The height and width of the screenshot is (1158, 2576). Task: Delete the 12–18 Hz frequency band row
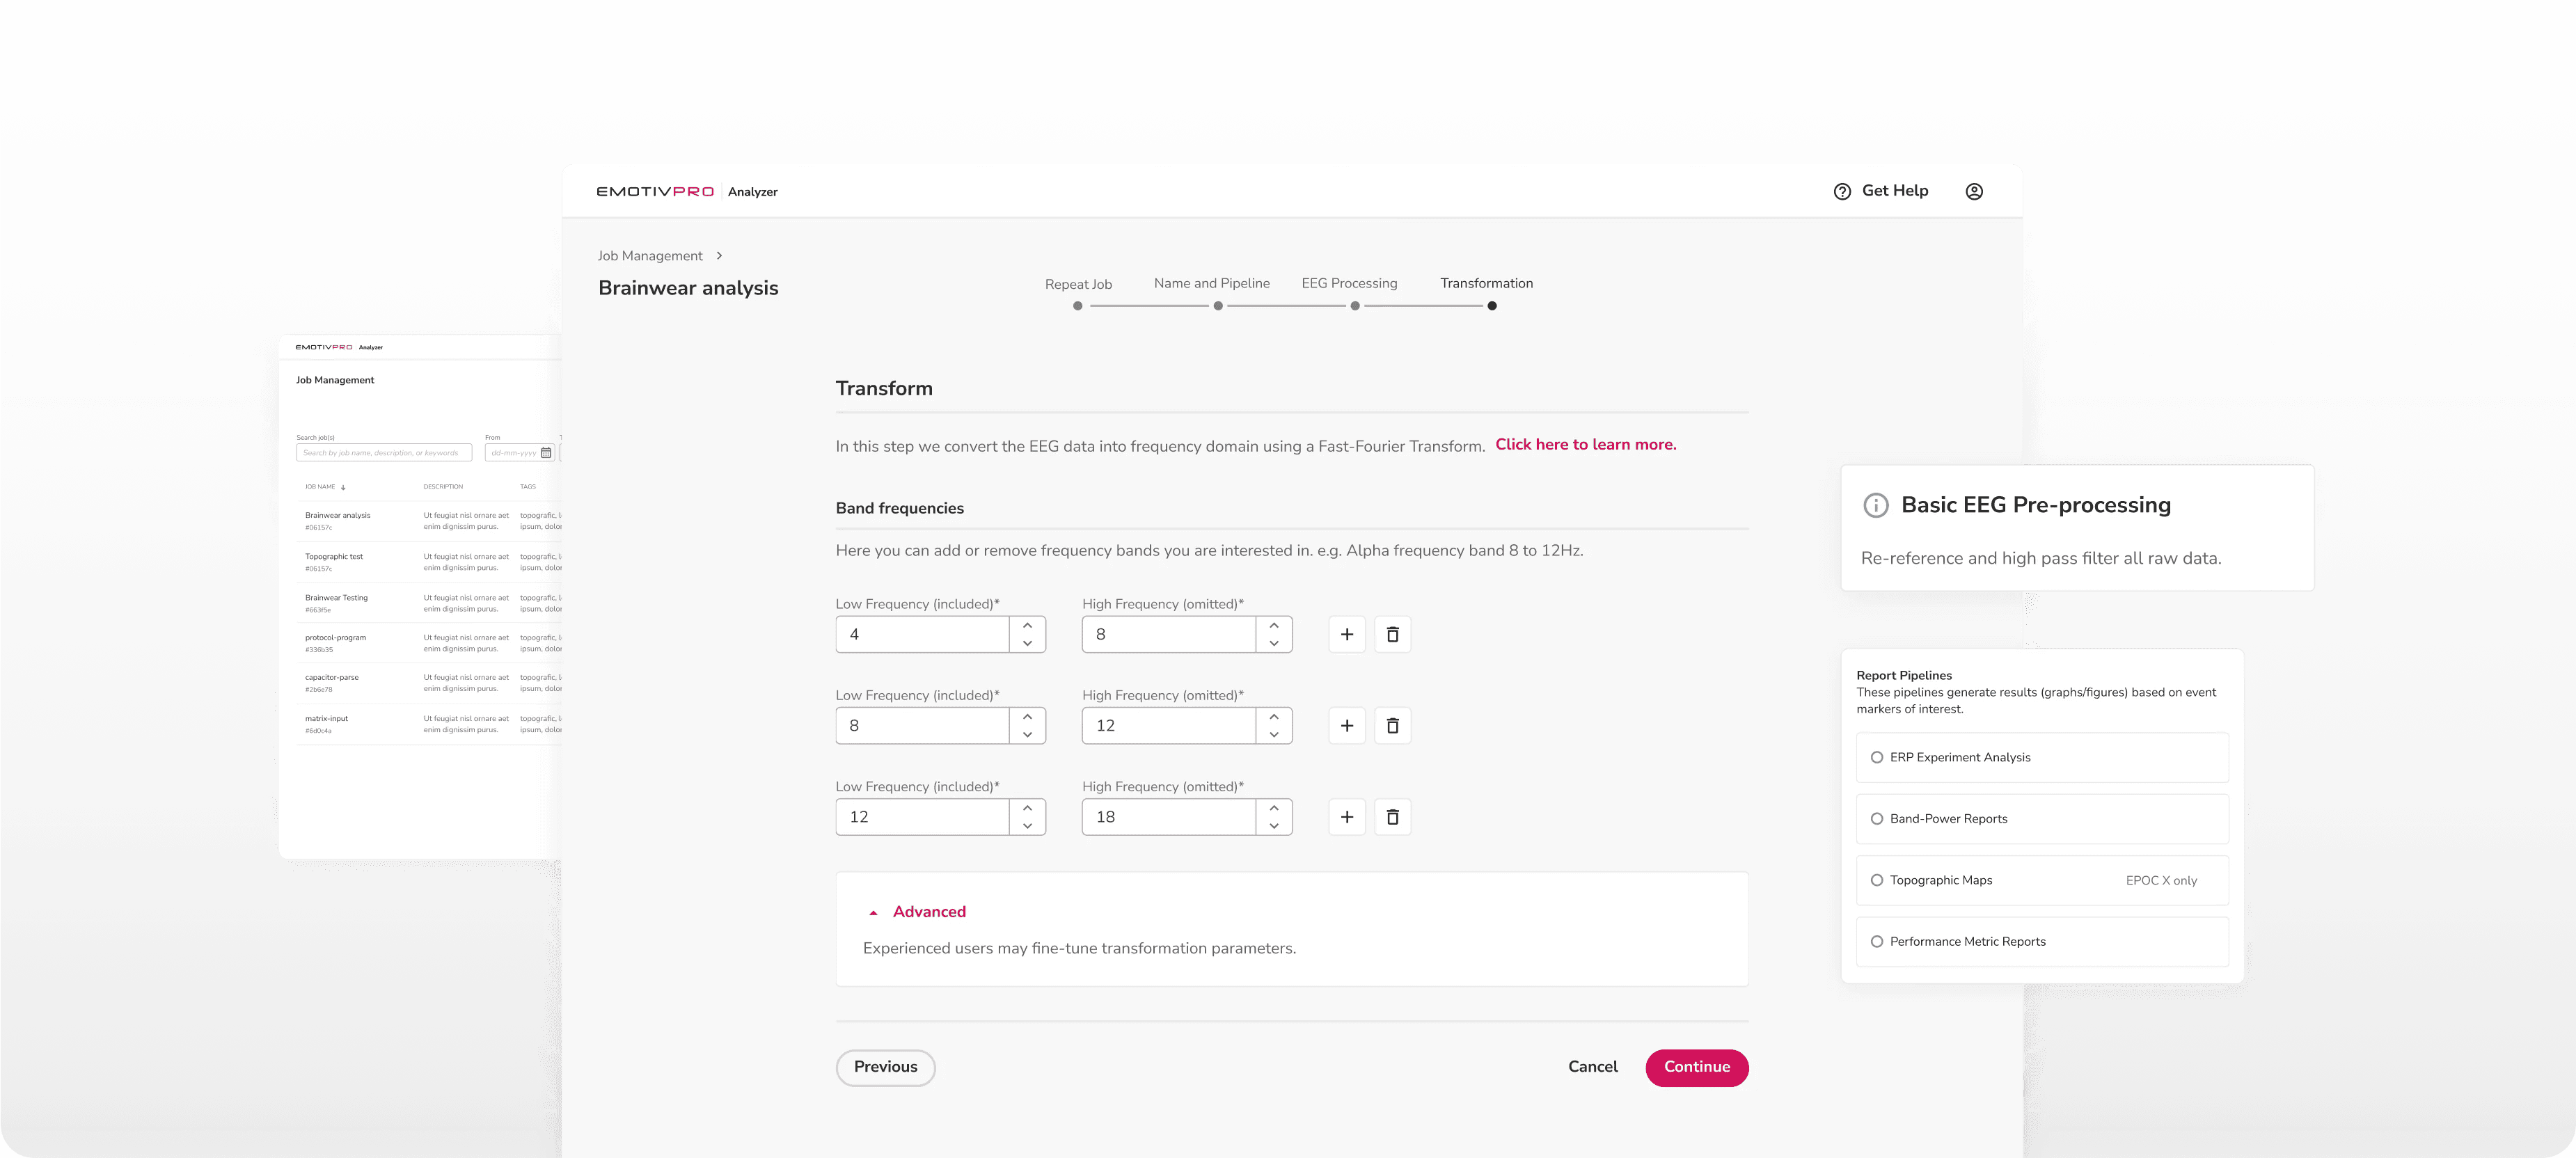[1392, 817]
